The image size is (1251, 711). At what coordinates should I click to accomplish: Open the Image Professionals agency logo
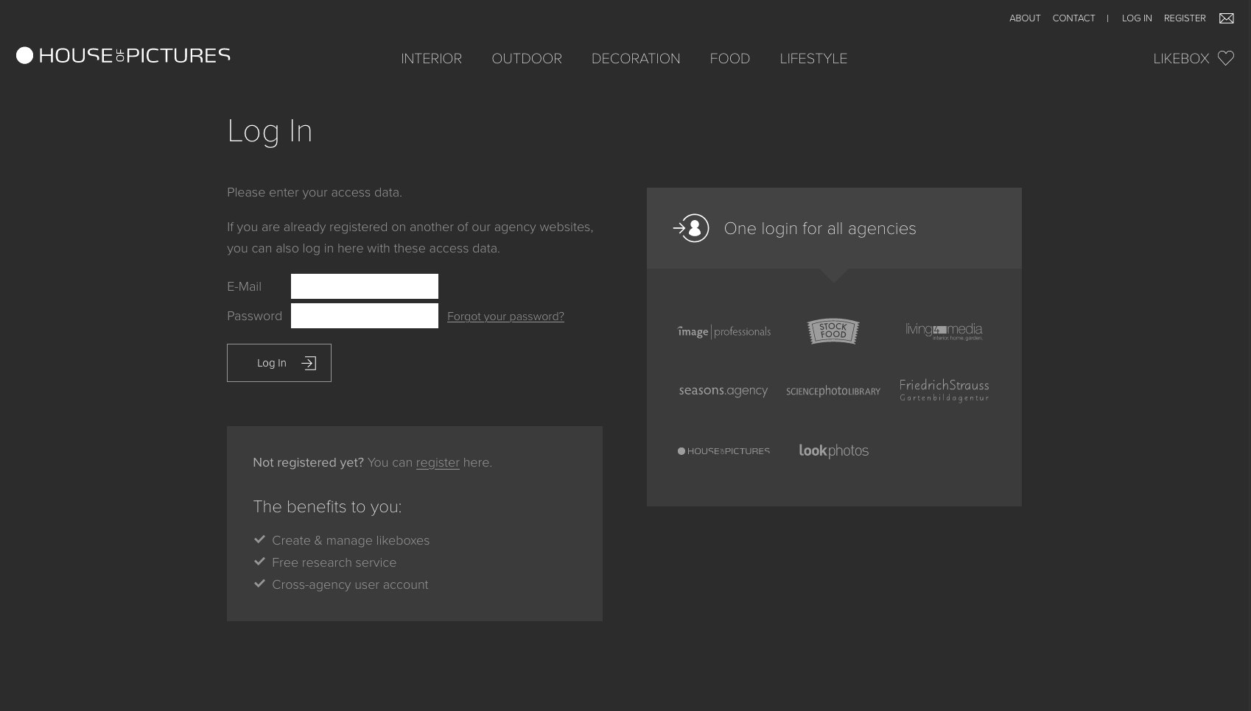point(723,332)
